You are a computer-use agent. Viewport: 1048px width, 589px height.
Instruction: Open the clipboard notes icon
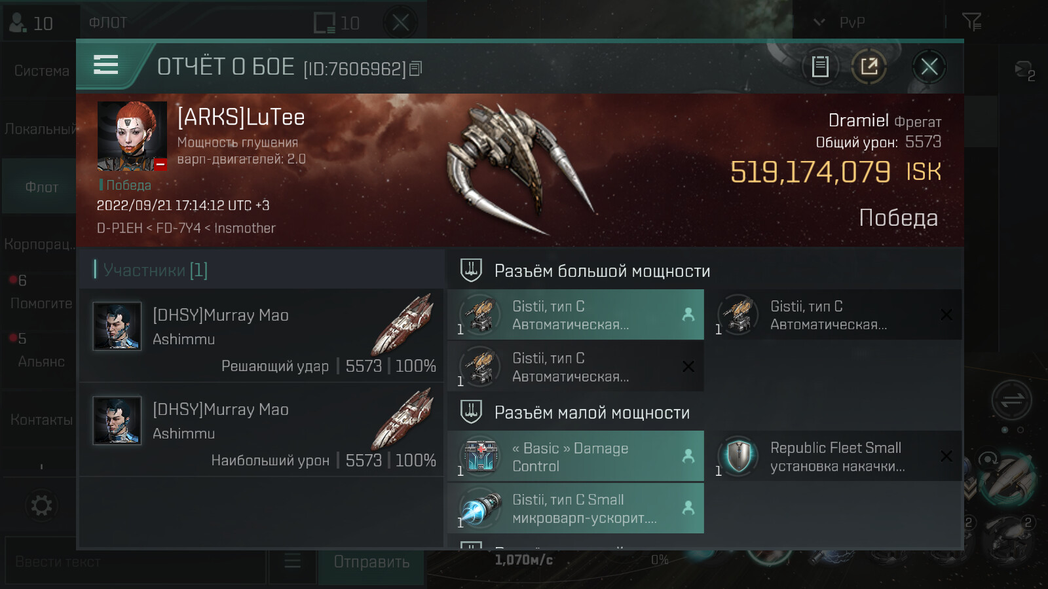click(x=820, y=66)
